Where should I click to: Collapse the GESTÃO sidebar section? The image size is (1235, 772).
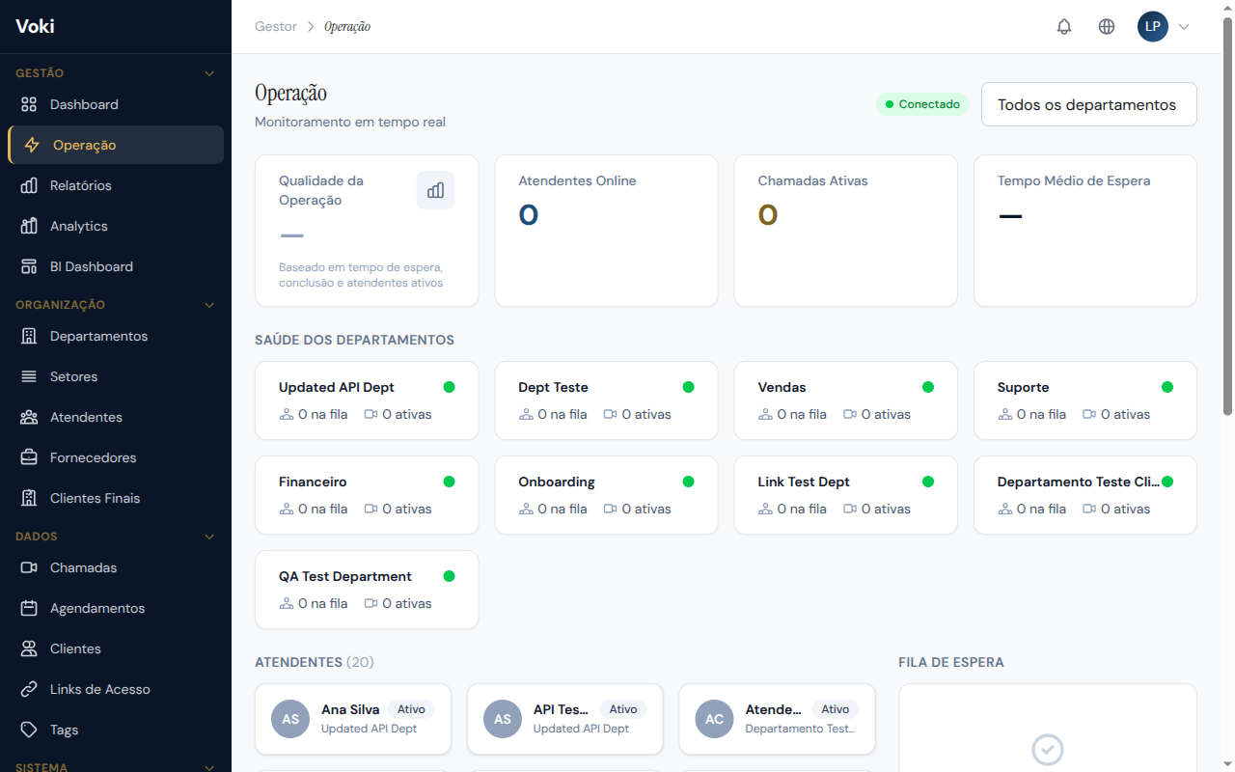[x=209, y=73]
